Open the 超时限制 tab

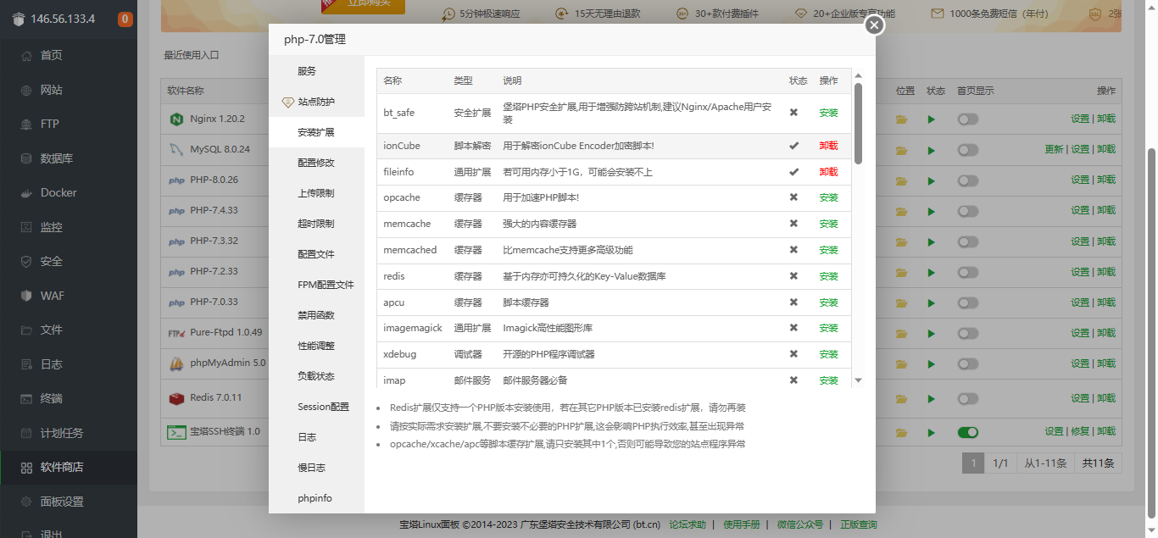tap(316, 224)
